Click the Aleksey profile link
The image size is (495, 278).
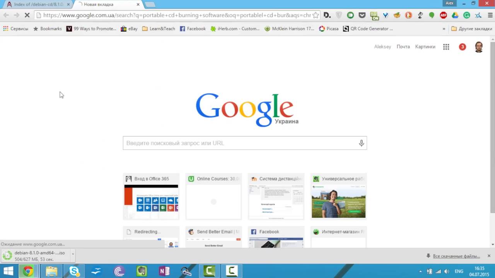point(382,47)
